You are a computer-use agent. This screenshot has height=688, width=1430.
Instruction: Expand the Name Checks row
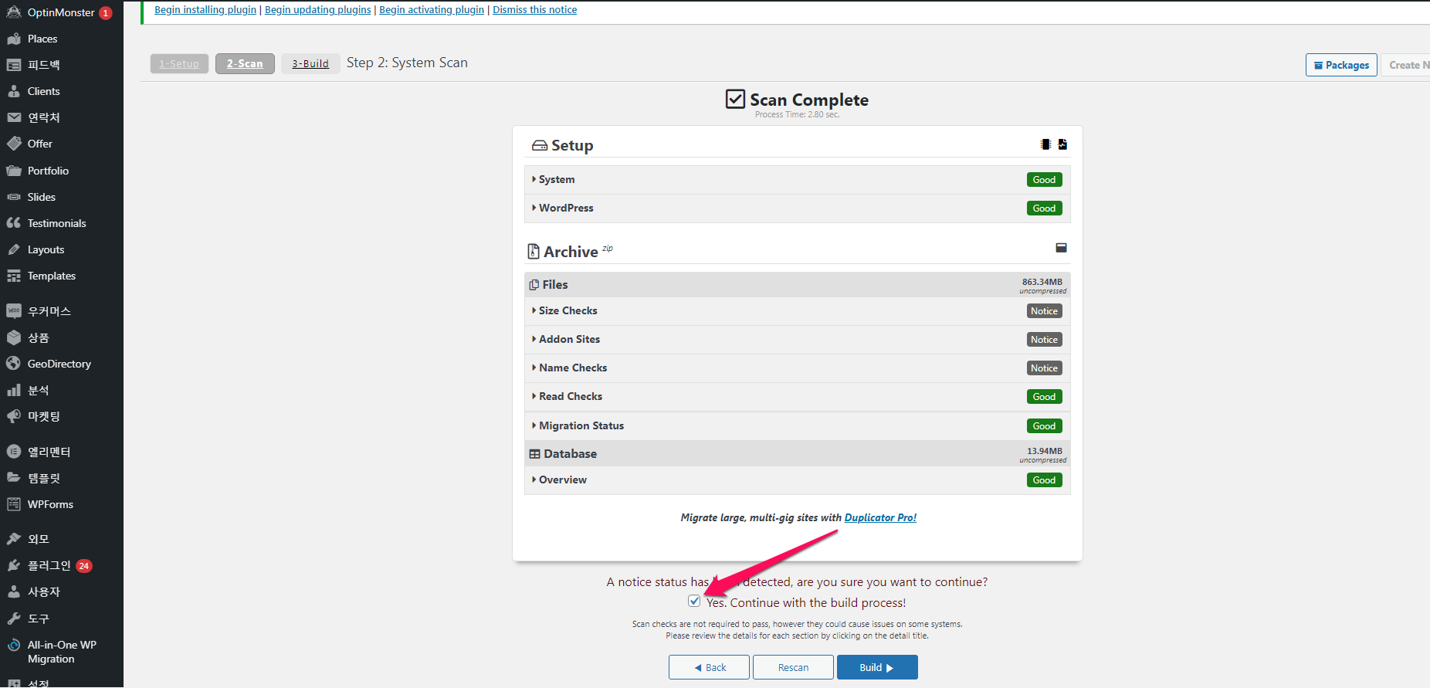pos(572,368)
